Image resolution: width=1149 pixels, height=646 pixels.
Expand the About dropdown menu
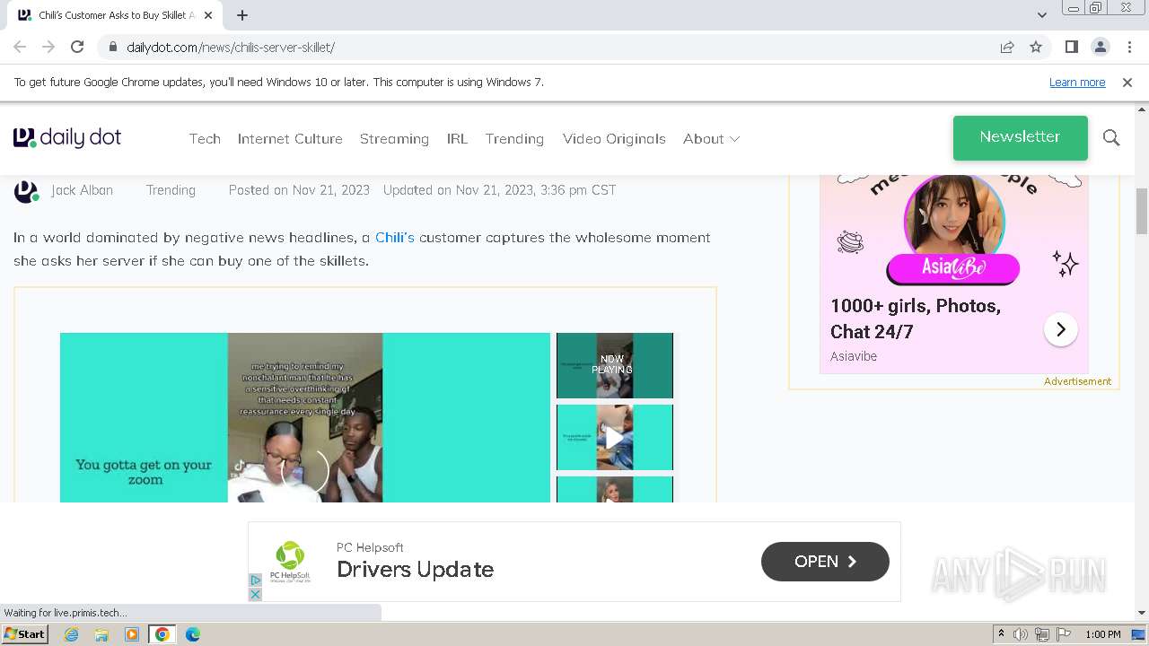tap(711, 138)
